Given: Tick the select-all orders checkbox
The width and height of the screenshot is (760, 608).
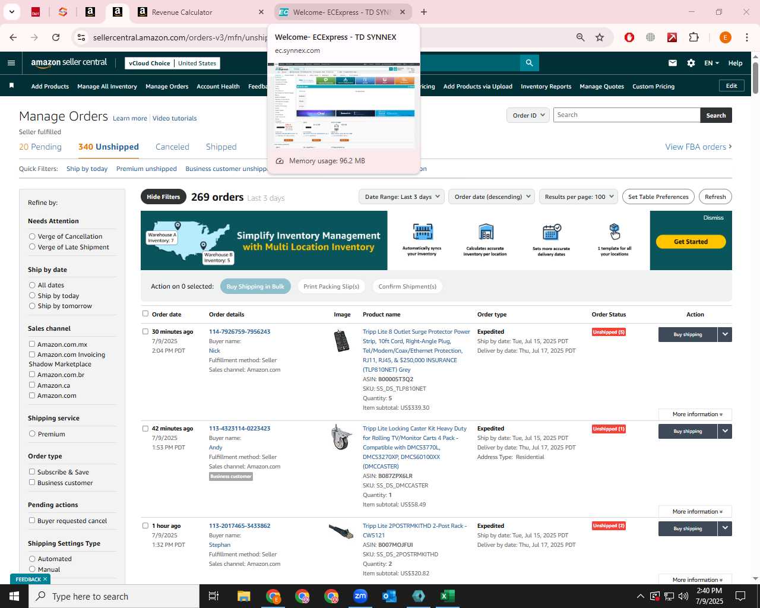Looking at the screenshot, I should (145, 313).
